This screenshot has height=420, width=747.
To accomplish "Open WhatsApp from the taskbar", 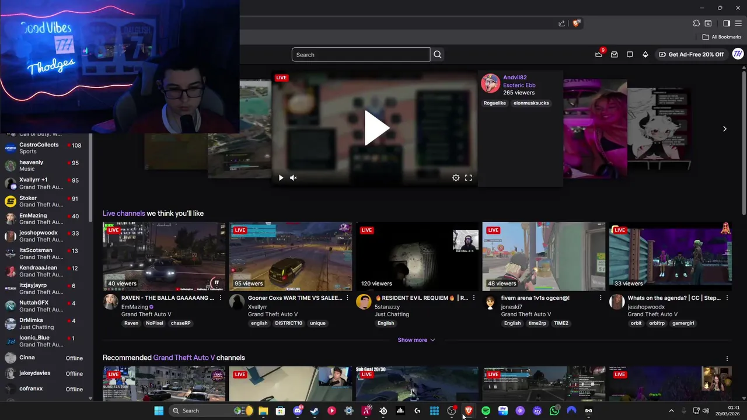I will [554, 411].
